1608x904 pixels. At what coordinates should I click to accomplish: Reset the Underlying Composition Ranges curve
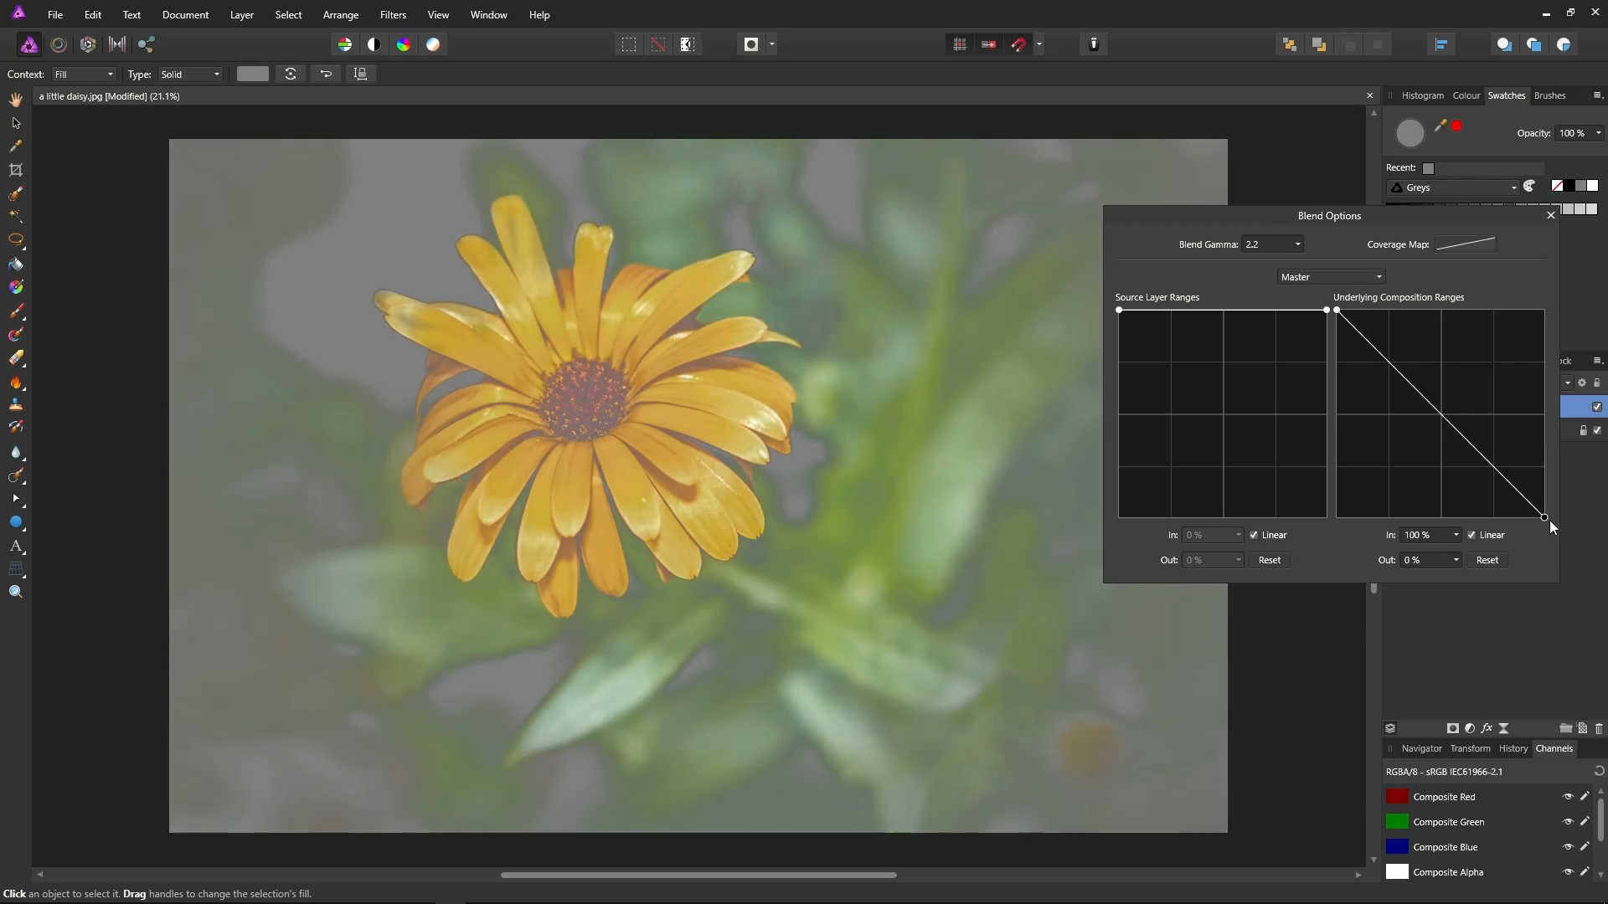(1487, 560)
